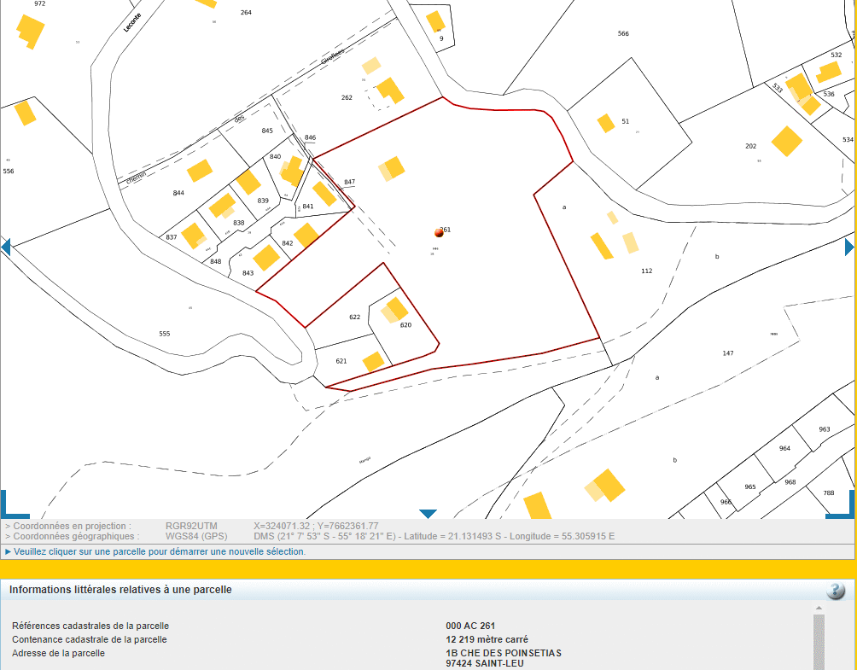The image size is (857, 670).
Task: Click the building on parcel 51
Action: [606, 123]
